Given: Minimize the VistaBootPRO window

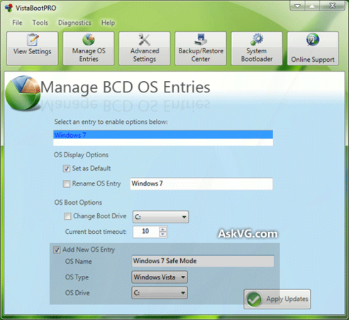Looking at the screenshot, I should click(297, 6).
